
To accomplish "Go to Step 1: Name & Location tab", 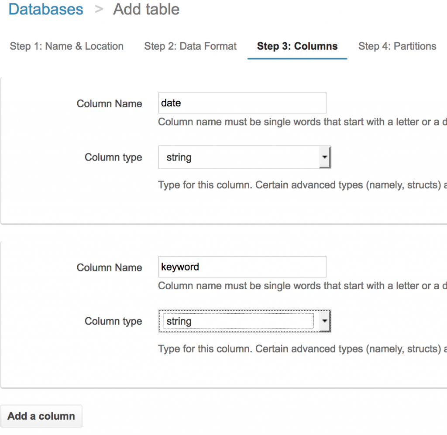I will 67,46.
